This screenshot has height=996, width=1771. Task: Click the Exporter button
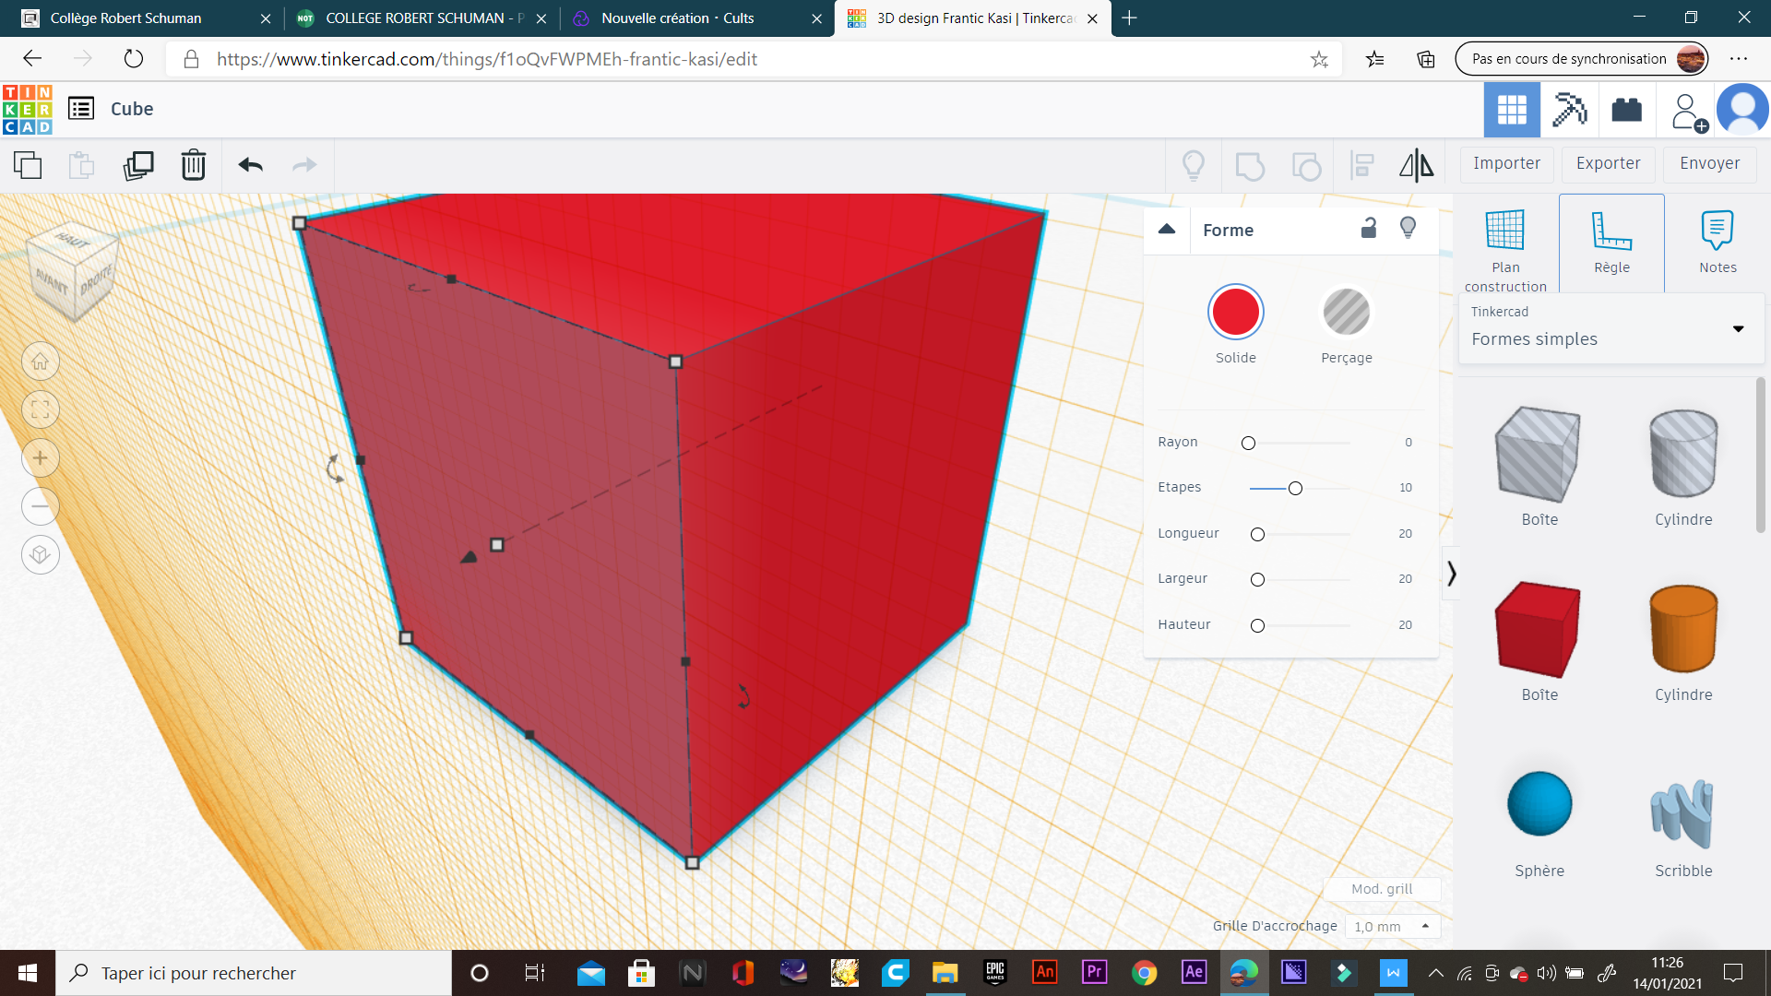(x=1608, y=163)
